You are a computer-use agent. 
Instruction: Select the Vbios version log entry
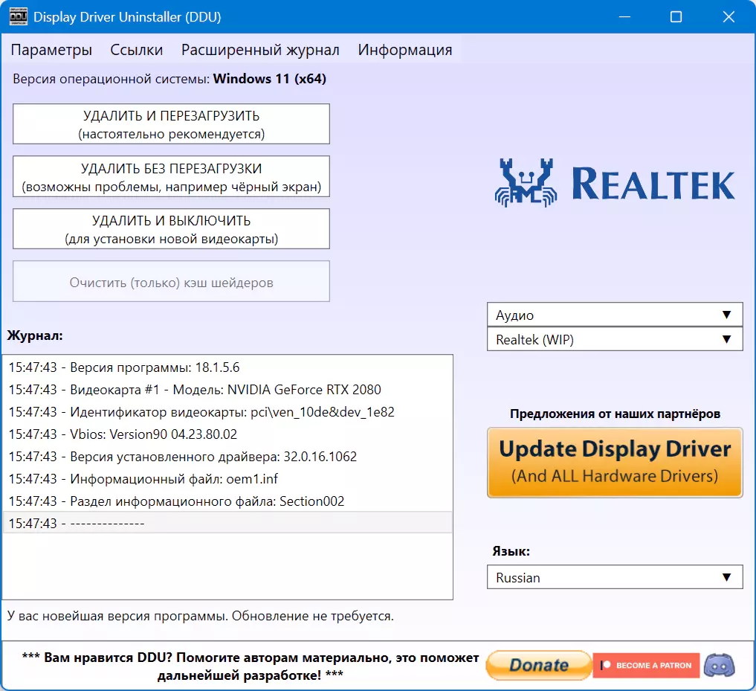click(227, 434)
